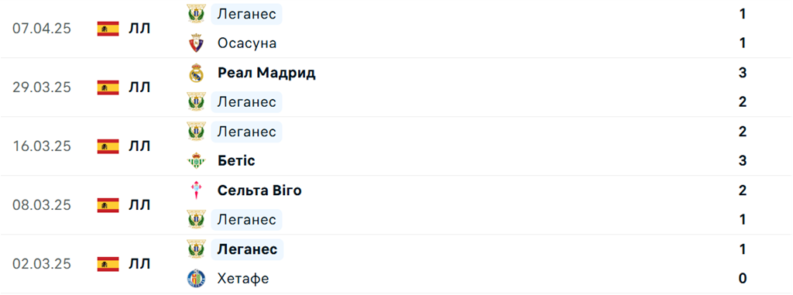Screen dimensions: 793x295
Task: Open the Осасуна team link
Action: point(247,43)
